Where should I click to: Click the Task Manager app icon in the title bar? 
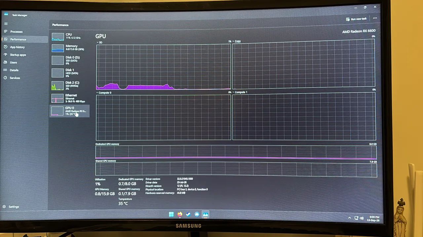[x=6, y=14]
